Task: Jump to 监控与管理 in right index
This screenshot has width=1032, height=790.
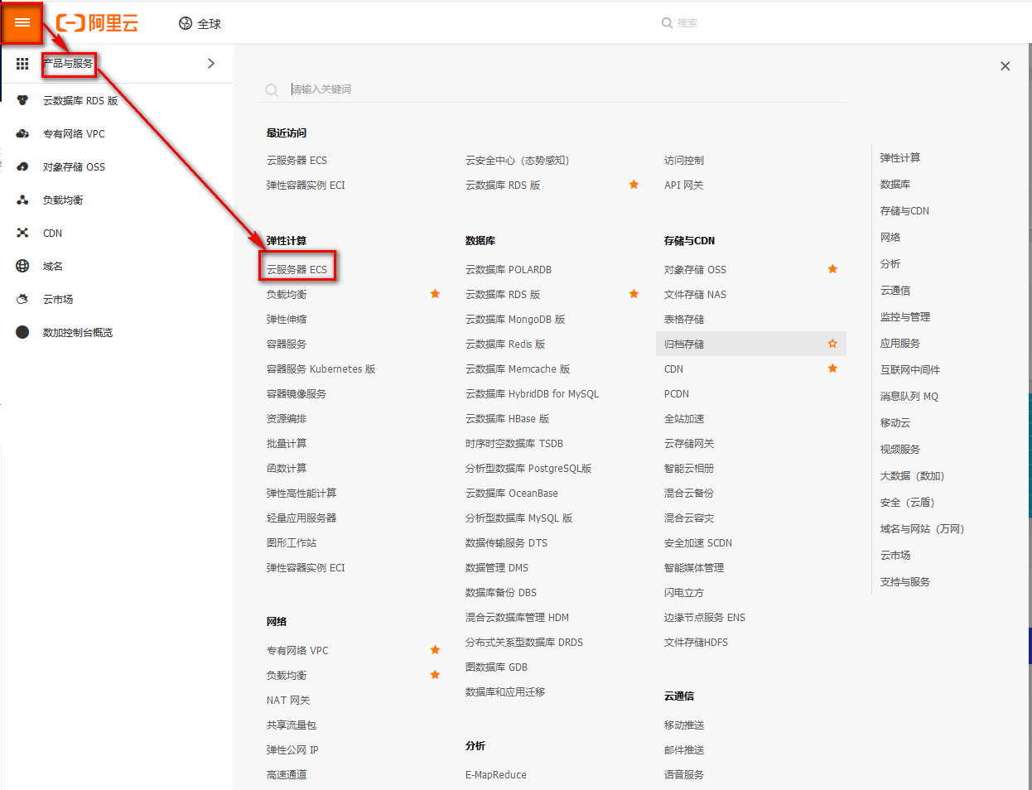Action: coord(905,317)
